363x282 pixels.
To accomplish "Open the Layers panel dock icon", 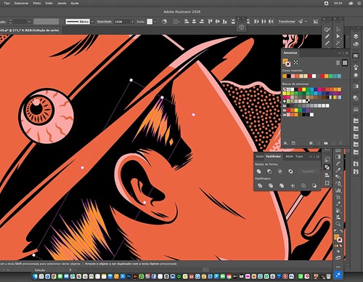I will (x=356, y=36).
